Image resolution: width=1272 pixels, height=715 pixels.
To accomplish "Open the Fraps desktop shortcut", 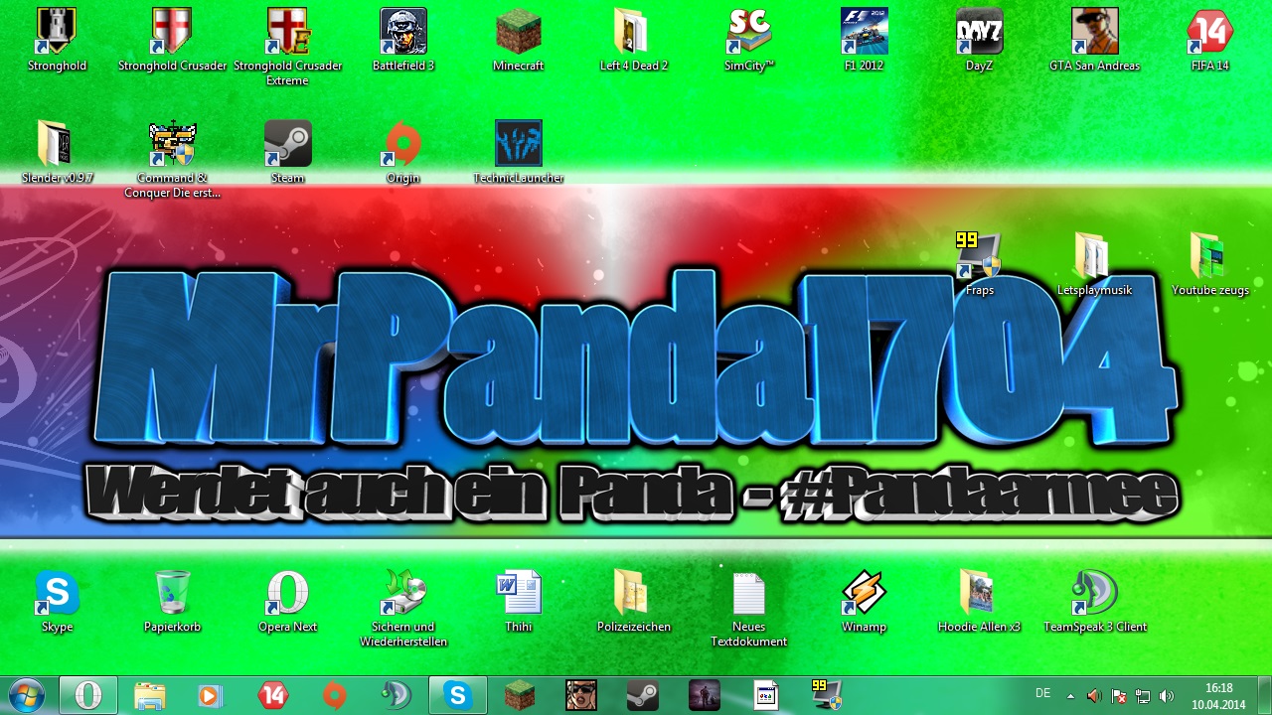I will point(979,258).
